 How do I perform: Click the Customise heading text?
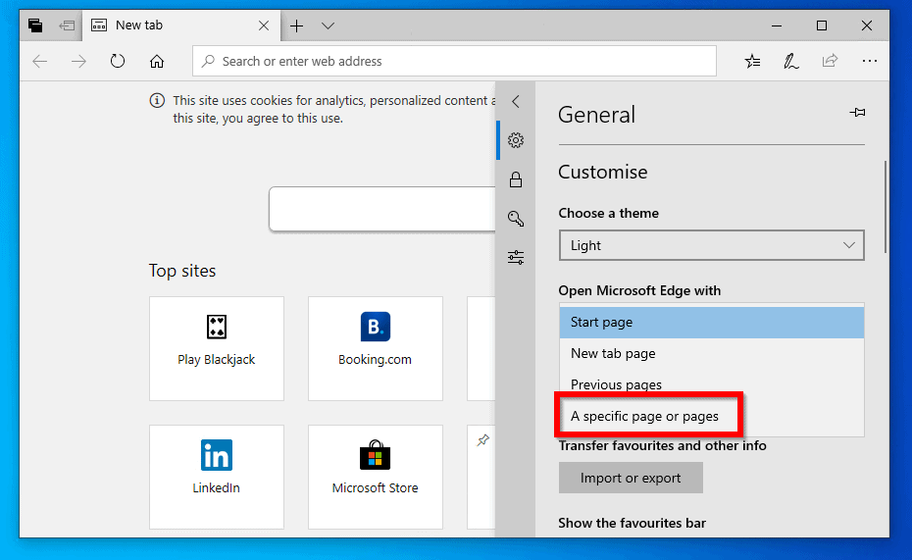[602, 173]
